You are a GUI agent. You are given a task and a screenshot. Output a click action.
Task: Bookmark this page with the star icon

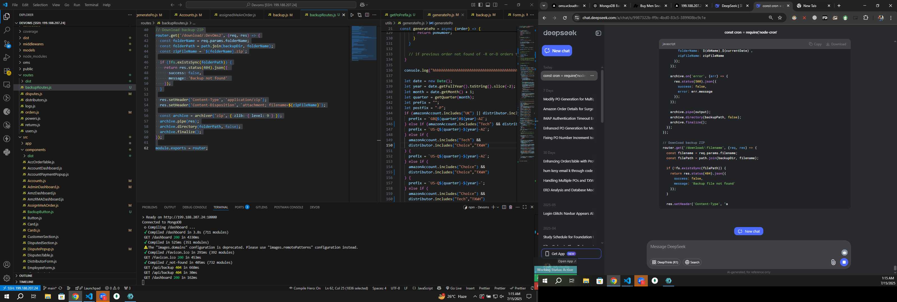pos(780,18)
